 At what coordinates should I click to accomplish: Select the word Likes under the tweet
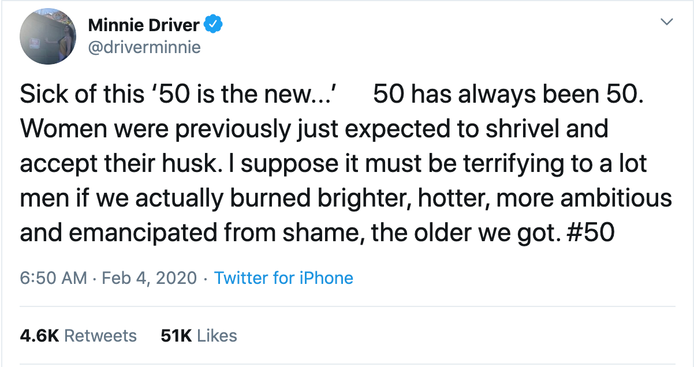[217, 336]
